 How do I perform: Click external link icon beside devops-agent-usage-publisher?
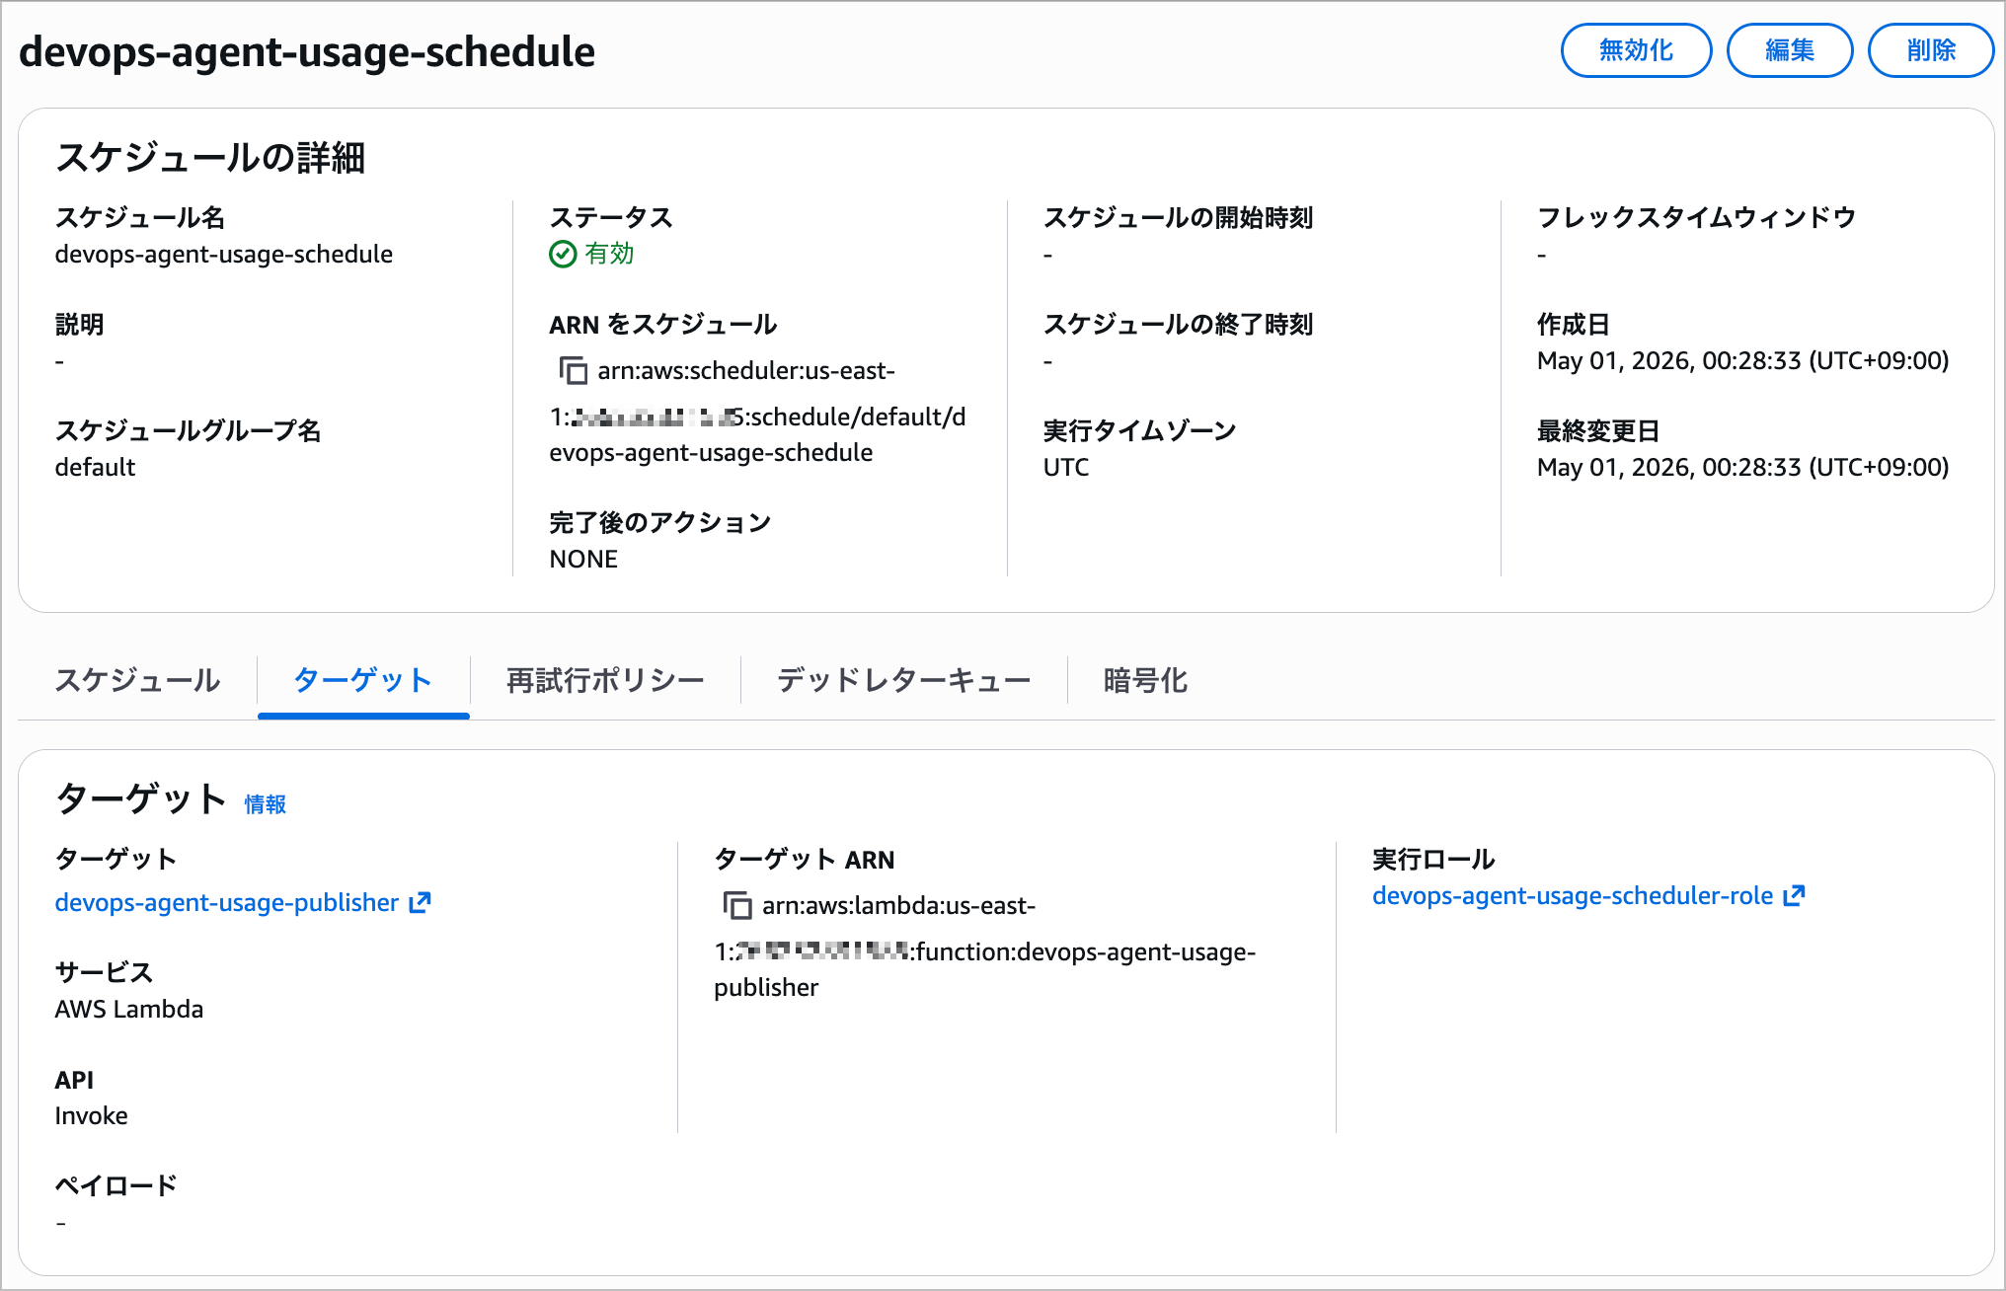(x=421, y=902)
